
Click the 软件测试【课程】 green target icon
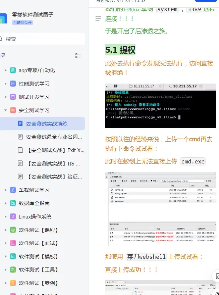point(13,230)
